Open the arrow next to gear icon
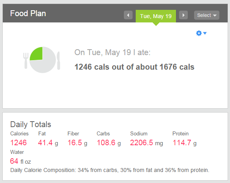The height and width of the screenshot is (183, 230). coord(205,33)
